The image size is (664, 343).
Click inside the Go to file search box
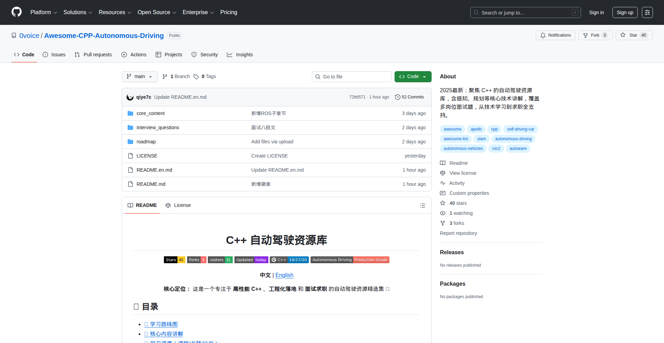tap(352, 77)
